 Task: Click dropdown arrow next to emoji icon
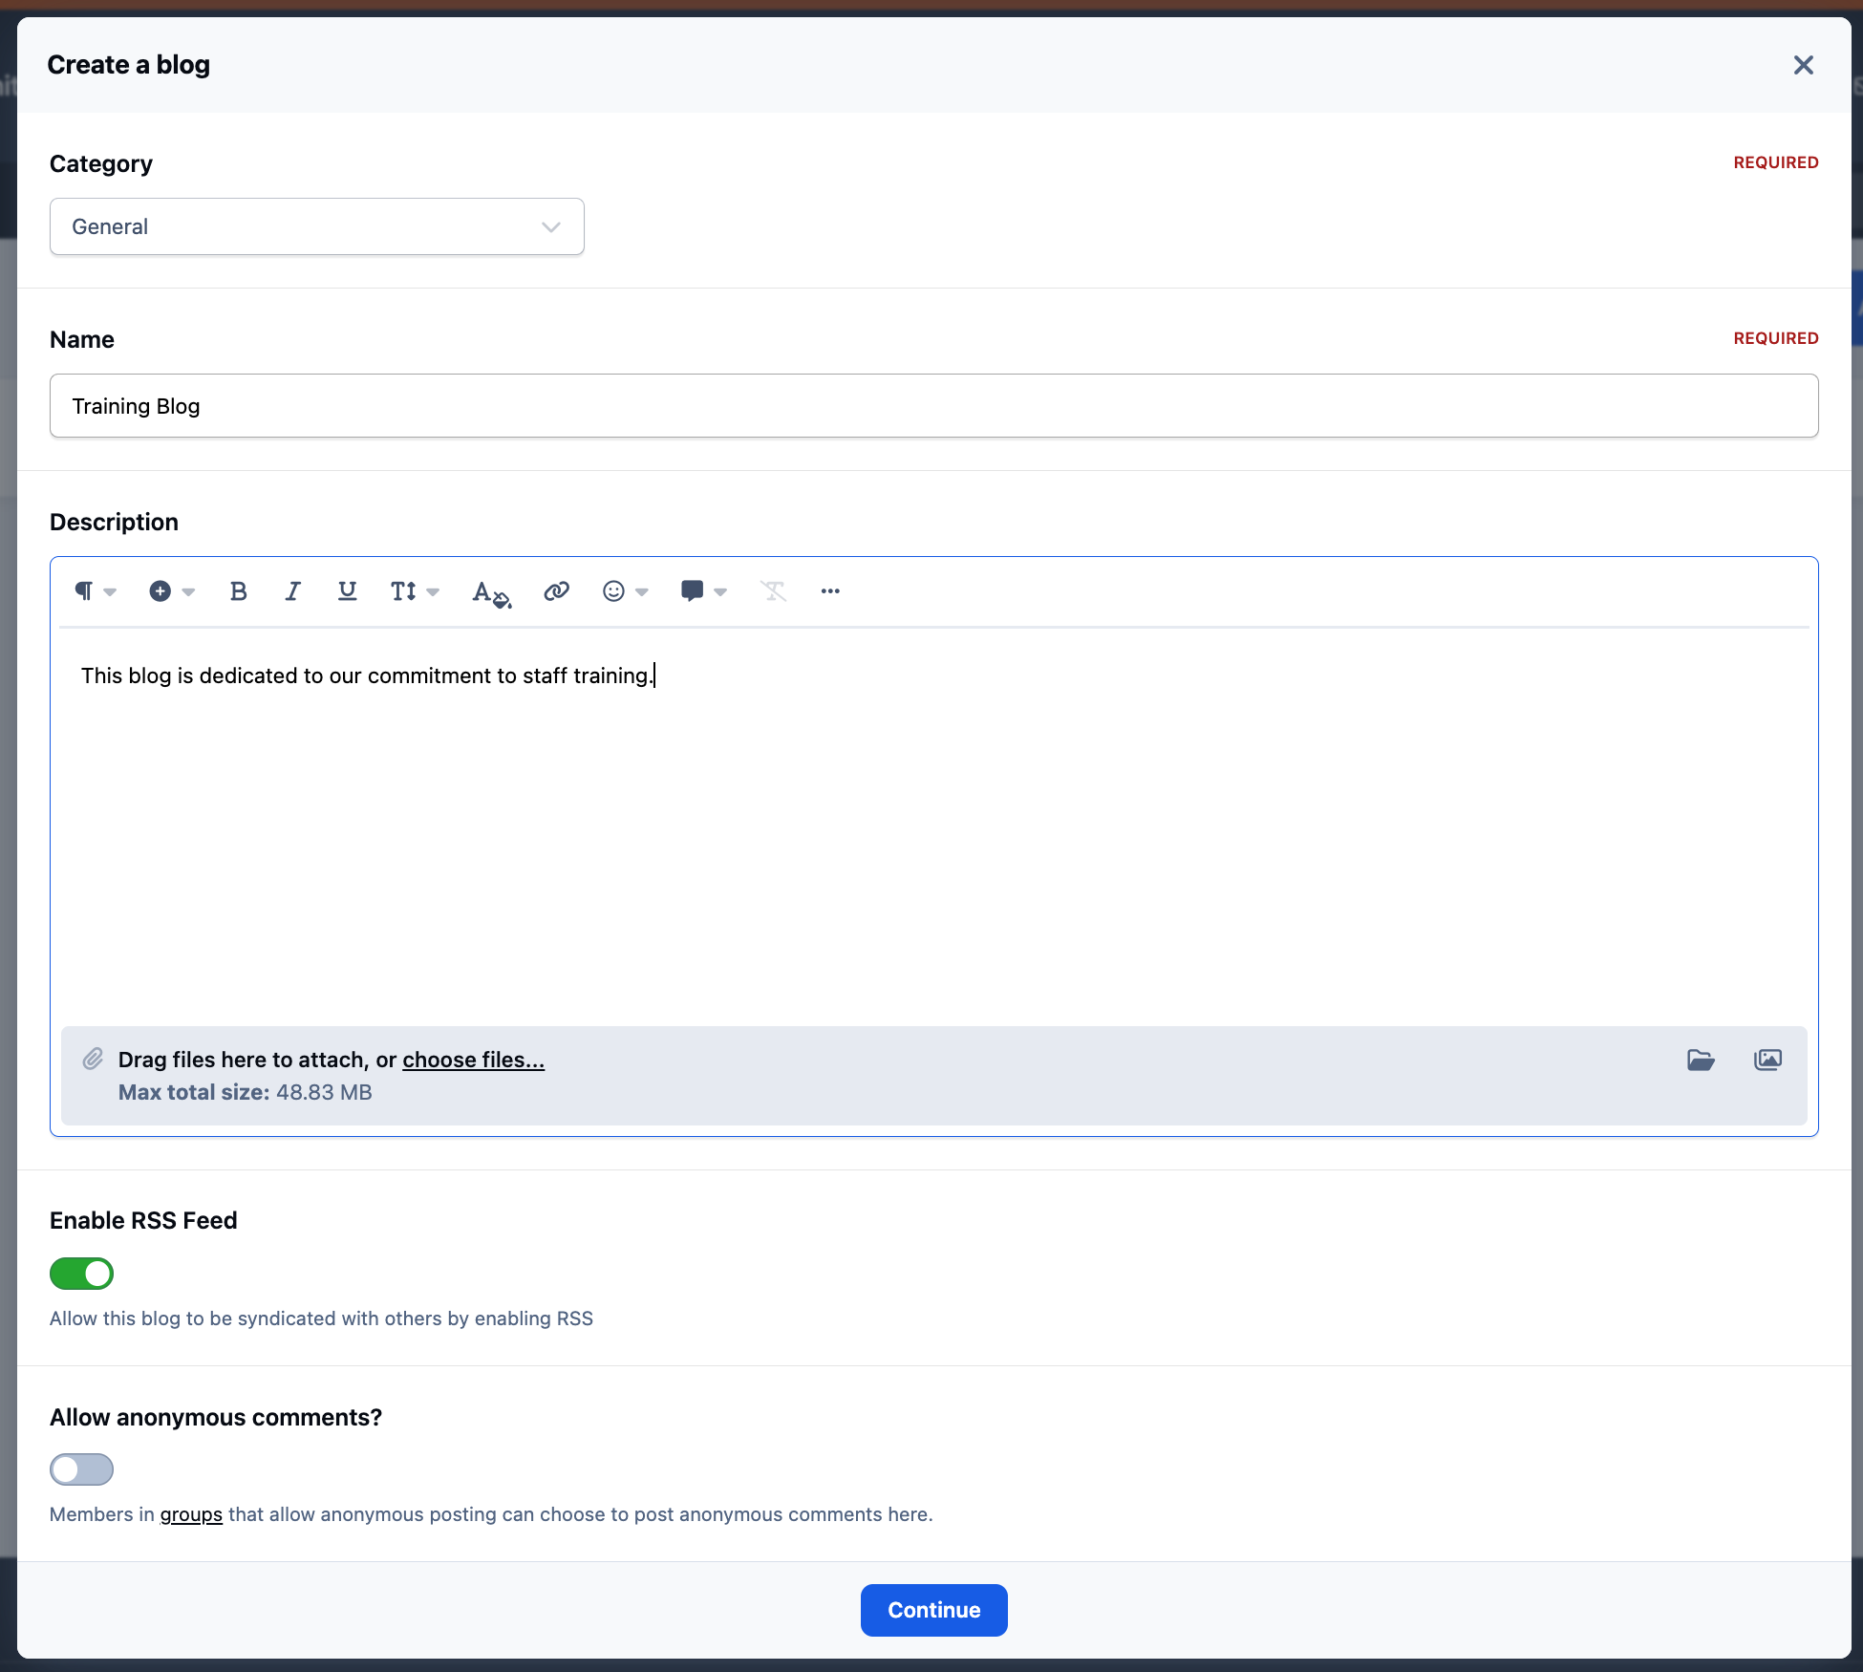click(642, 592)
